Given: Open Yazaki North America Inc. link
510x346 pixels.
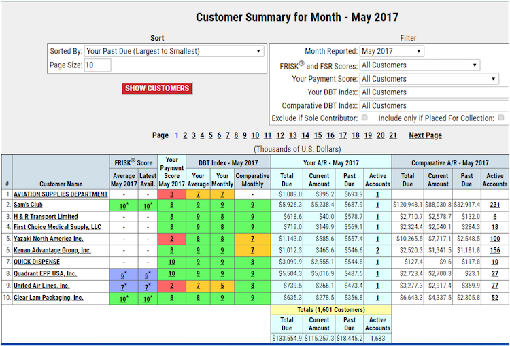Looking at the screenshot, I should pyautogui.click(x=48, y=239).
